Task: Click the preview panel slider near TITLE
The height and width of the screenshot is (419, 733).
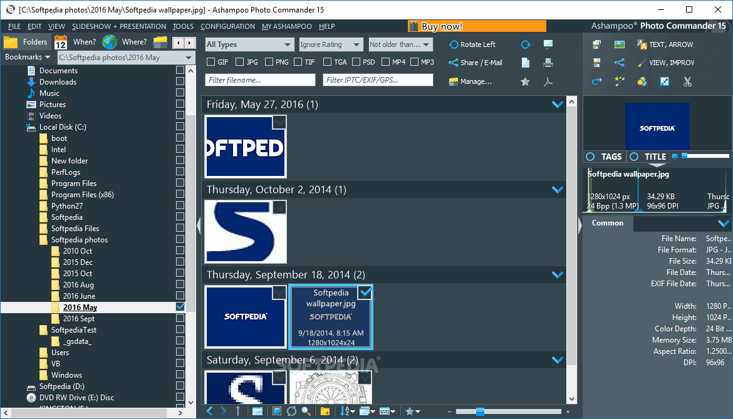Action: point(705,156)
